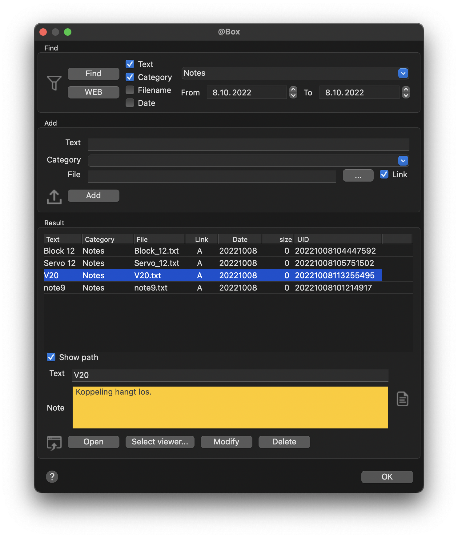Click the browse file '...' button
The height and width of the screenshot is (538, 458).
tap(358, 175)
